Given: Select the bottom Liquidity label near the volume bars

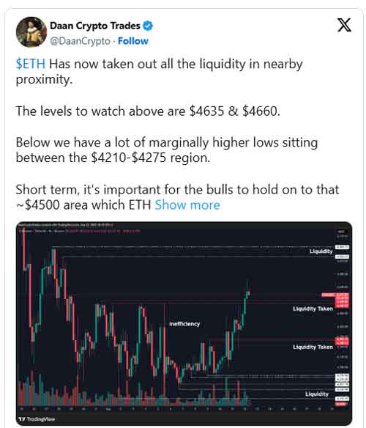Looking at the screenshot, I should [x=317, y=394].
